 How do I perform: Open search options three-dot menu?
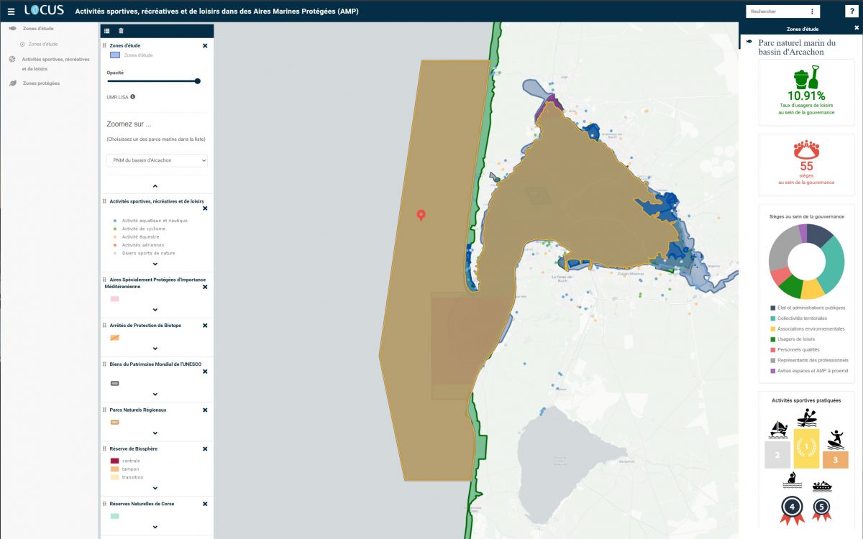[x=812, y=11]
